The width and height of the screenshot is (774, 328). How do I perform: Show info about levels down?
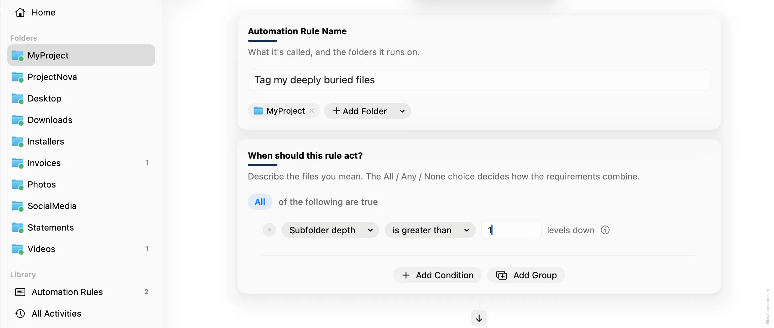tap(605, 230)
